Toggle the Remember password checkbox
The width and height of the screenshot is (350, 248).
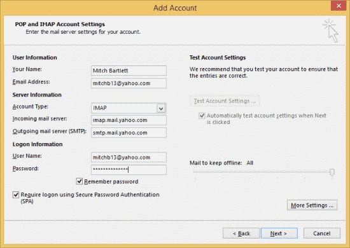click(x=80, y=181)
